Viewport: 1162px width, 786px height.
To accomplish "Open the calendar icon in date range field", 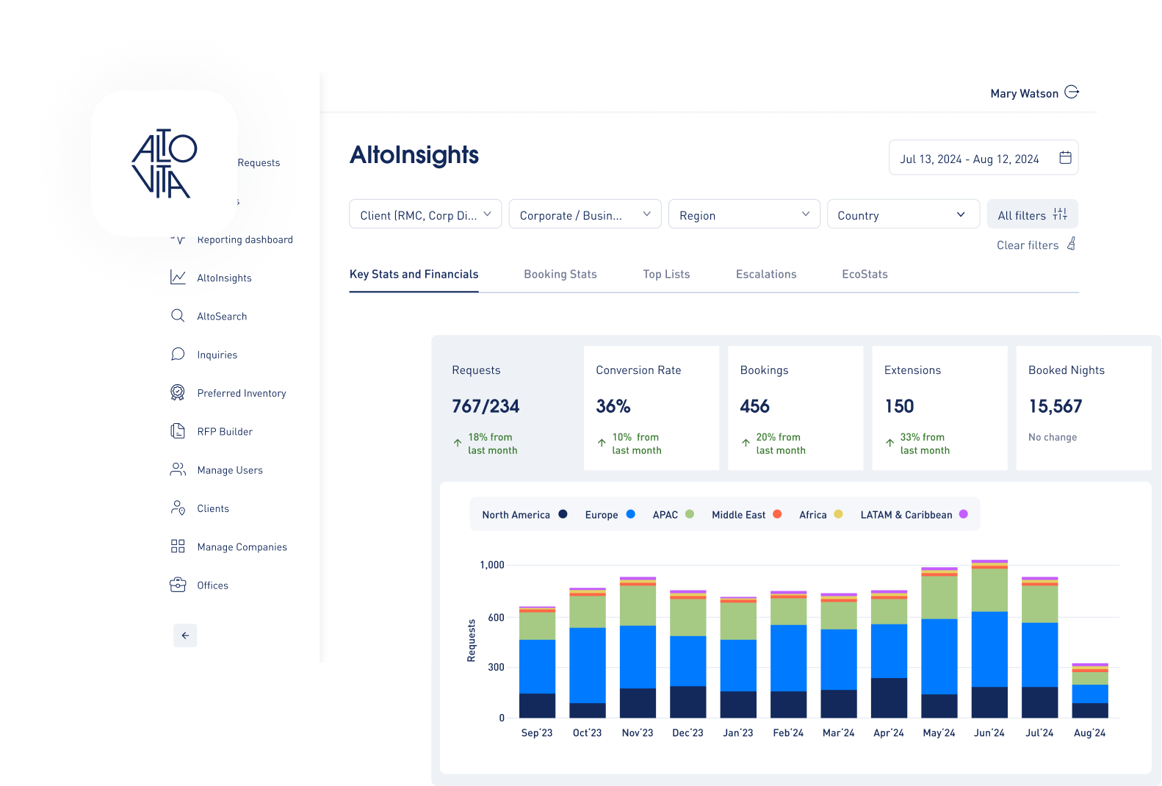I will (x=1065, y=158).
